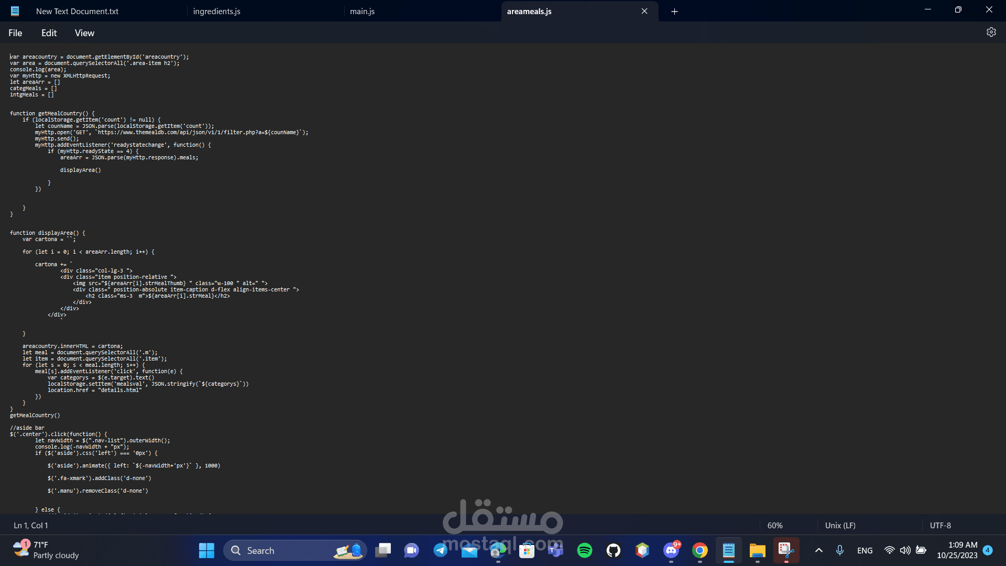Add a new tab with plus button
This screenshot has width=1006, height=566.
pyautogui.click(x=674, y=12)
